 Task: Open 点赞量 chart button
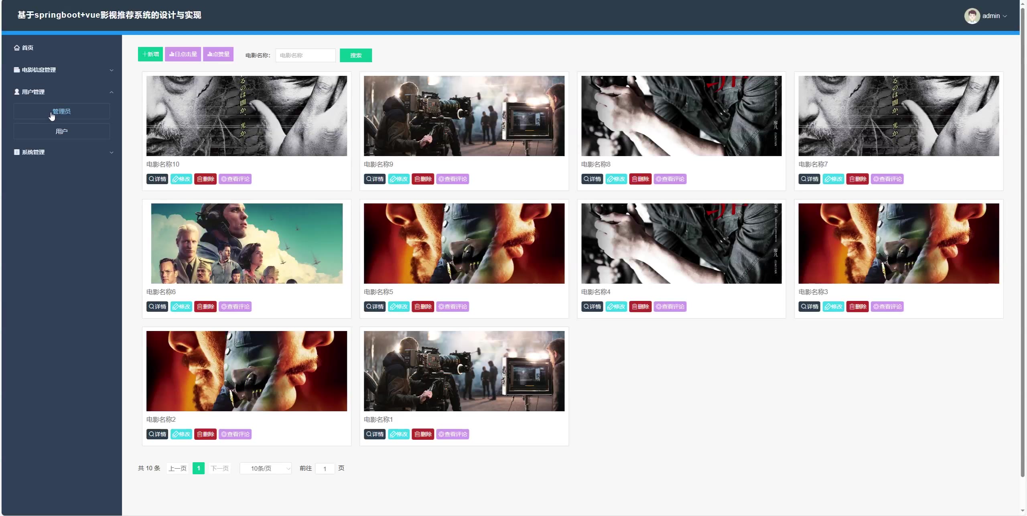[x=218, y=54]
